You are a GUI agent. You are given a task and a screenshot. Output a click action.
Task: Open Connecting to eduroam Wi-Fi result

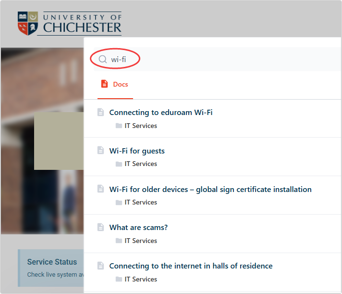pos(161,112)
